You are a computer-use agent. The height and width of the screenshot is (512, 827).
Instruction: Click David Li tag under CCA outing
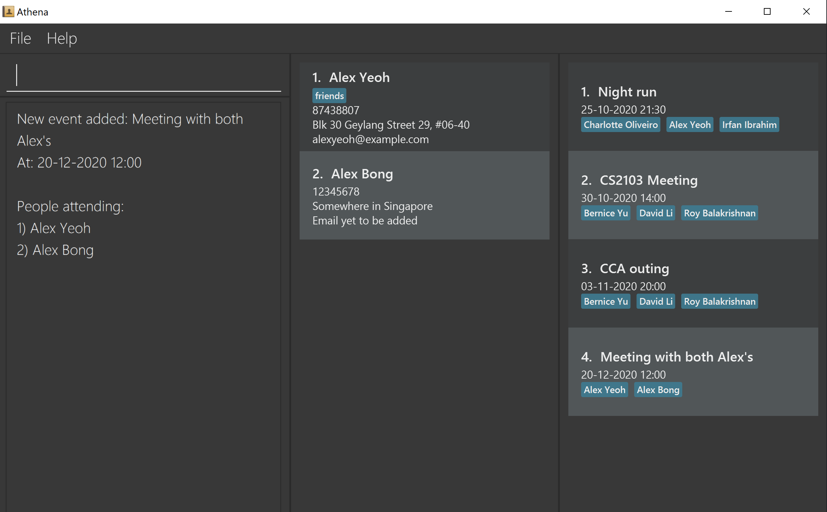point(655,301)
